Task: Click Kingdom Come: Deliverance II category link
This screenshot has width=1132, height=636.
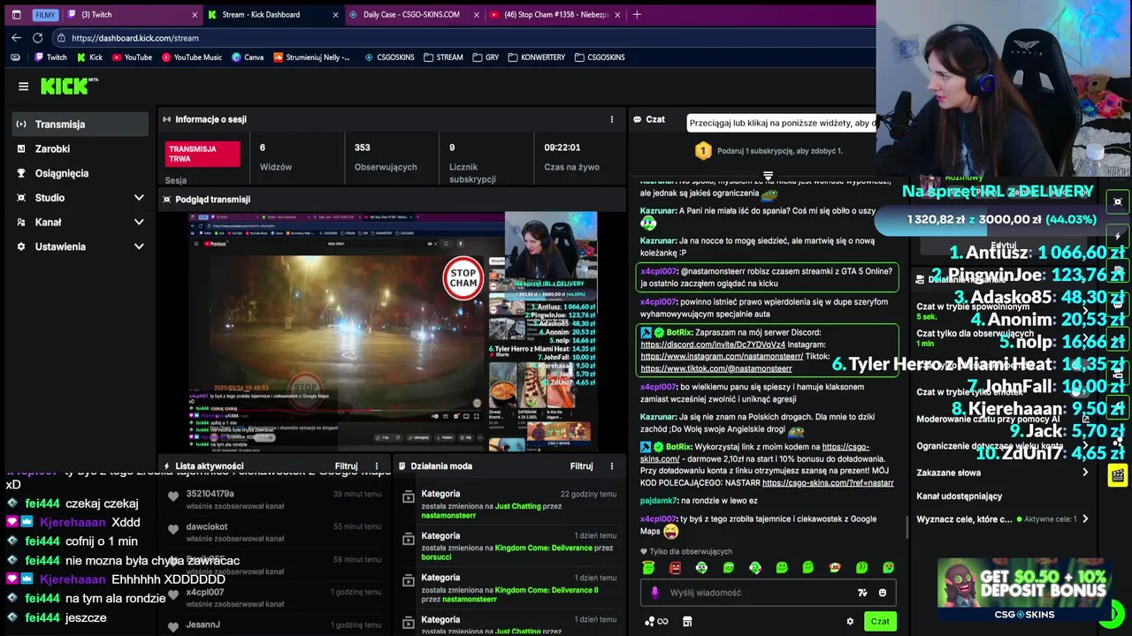Action: [547, 590]
